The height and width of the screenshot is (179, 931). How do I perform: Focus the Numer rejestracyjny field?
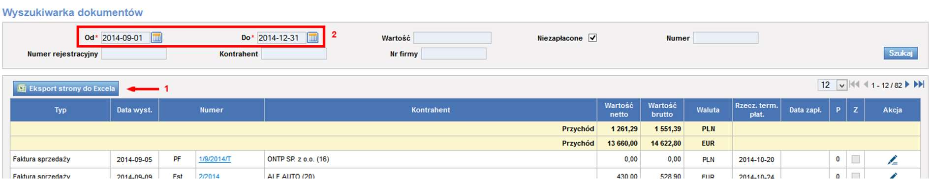click(134, 54)
